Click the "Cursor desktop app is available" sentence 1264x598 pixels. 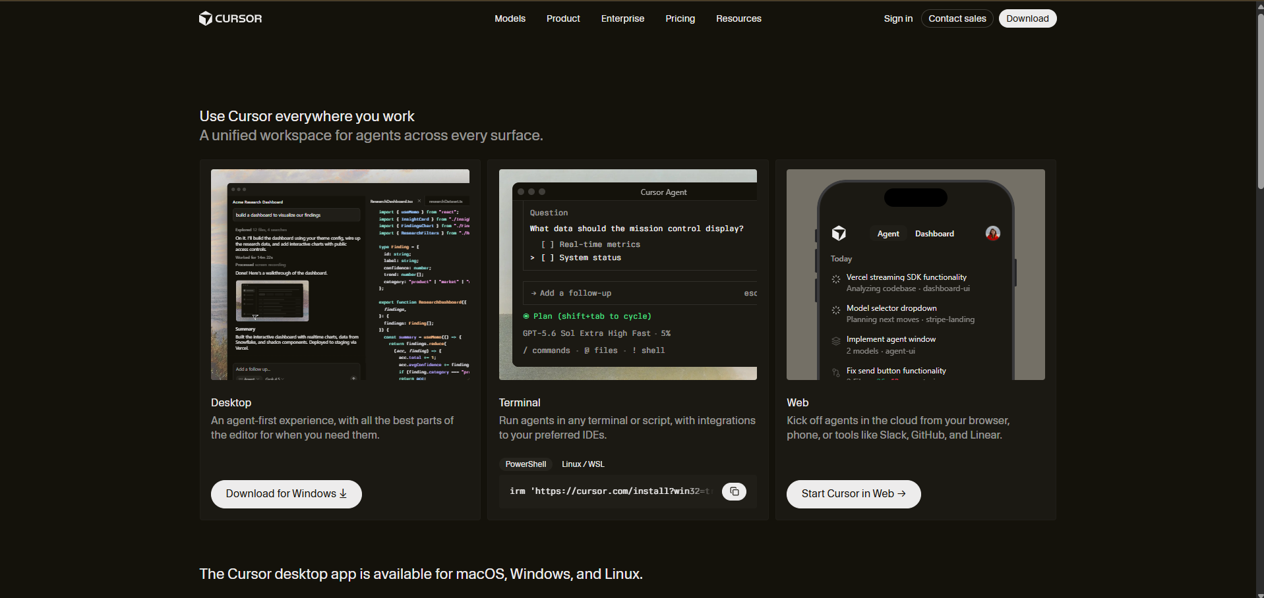[x=421, y=574]
